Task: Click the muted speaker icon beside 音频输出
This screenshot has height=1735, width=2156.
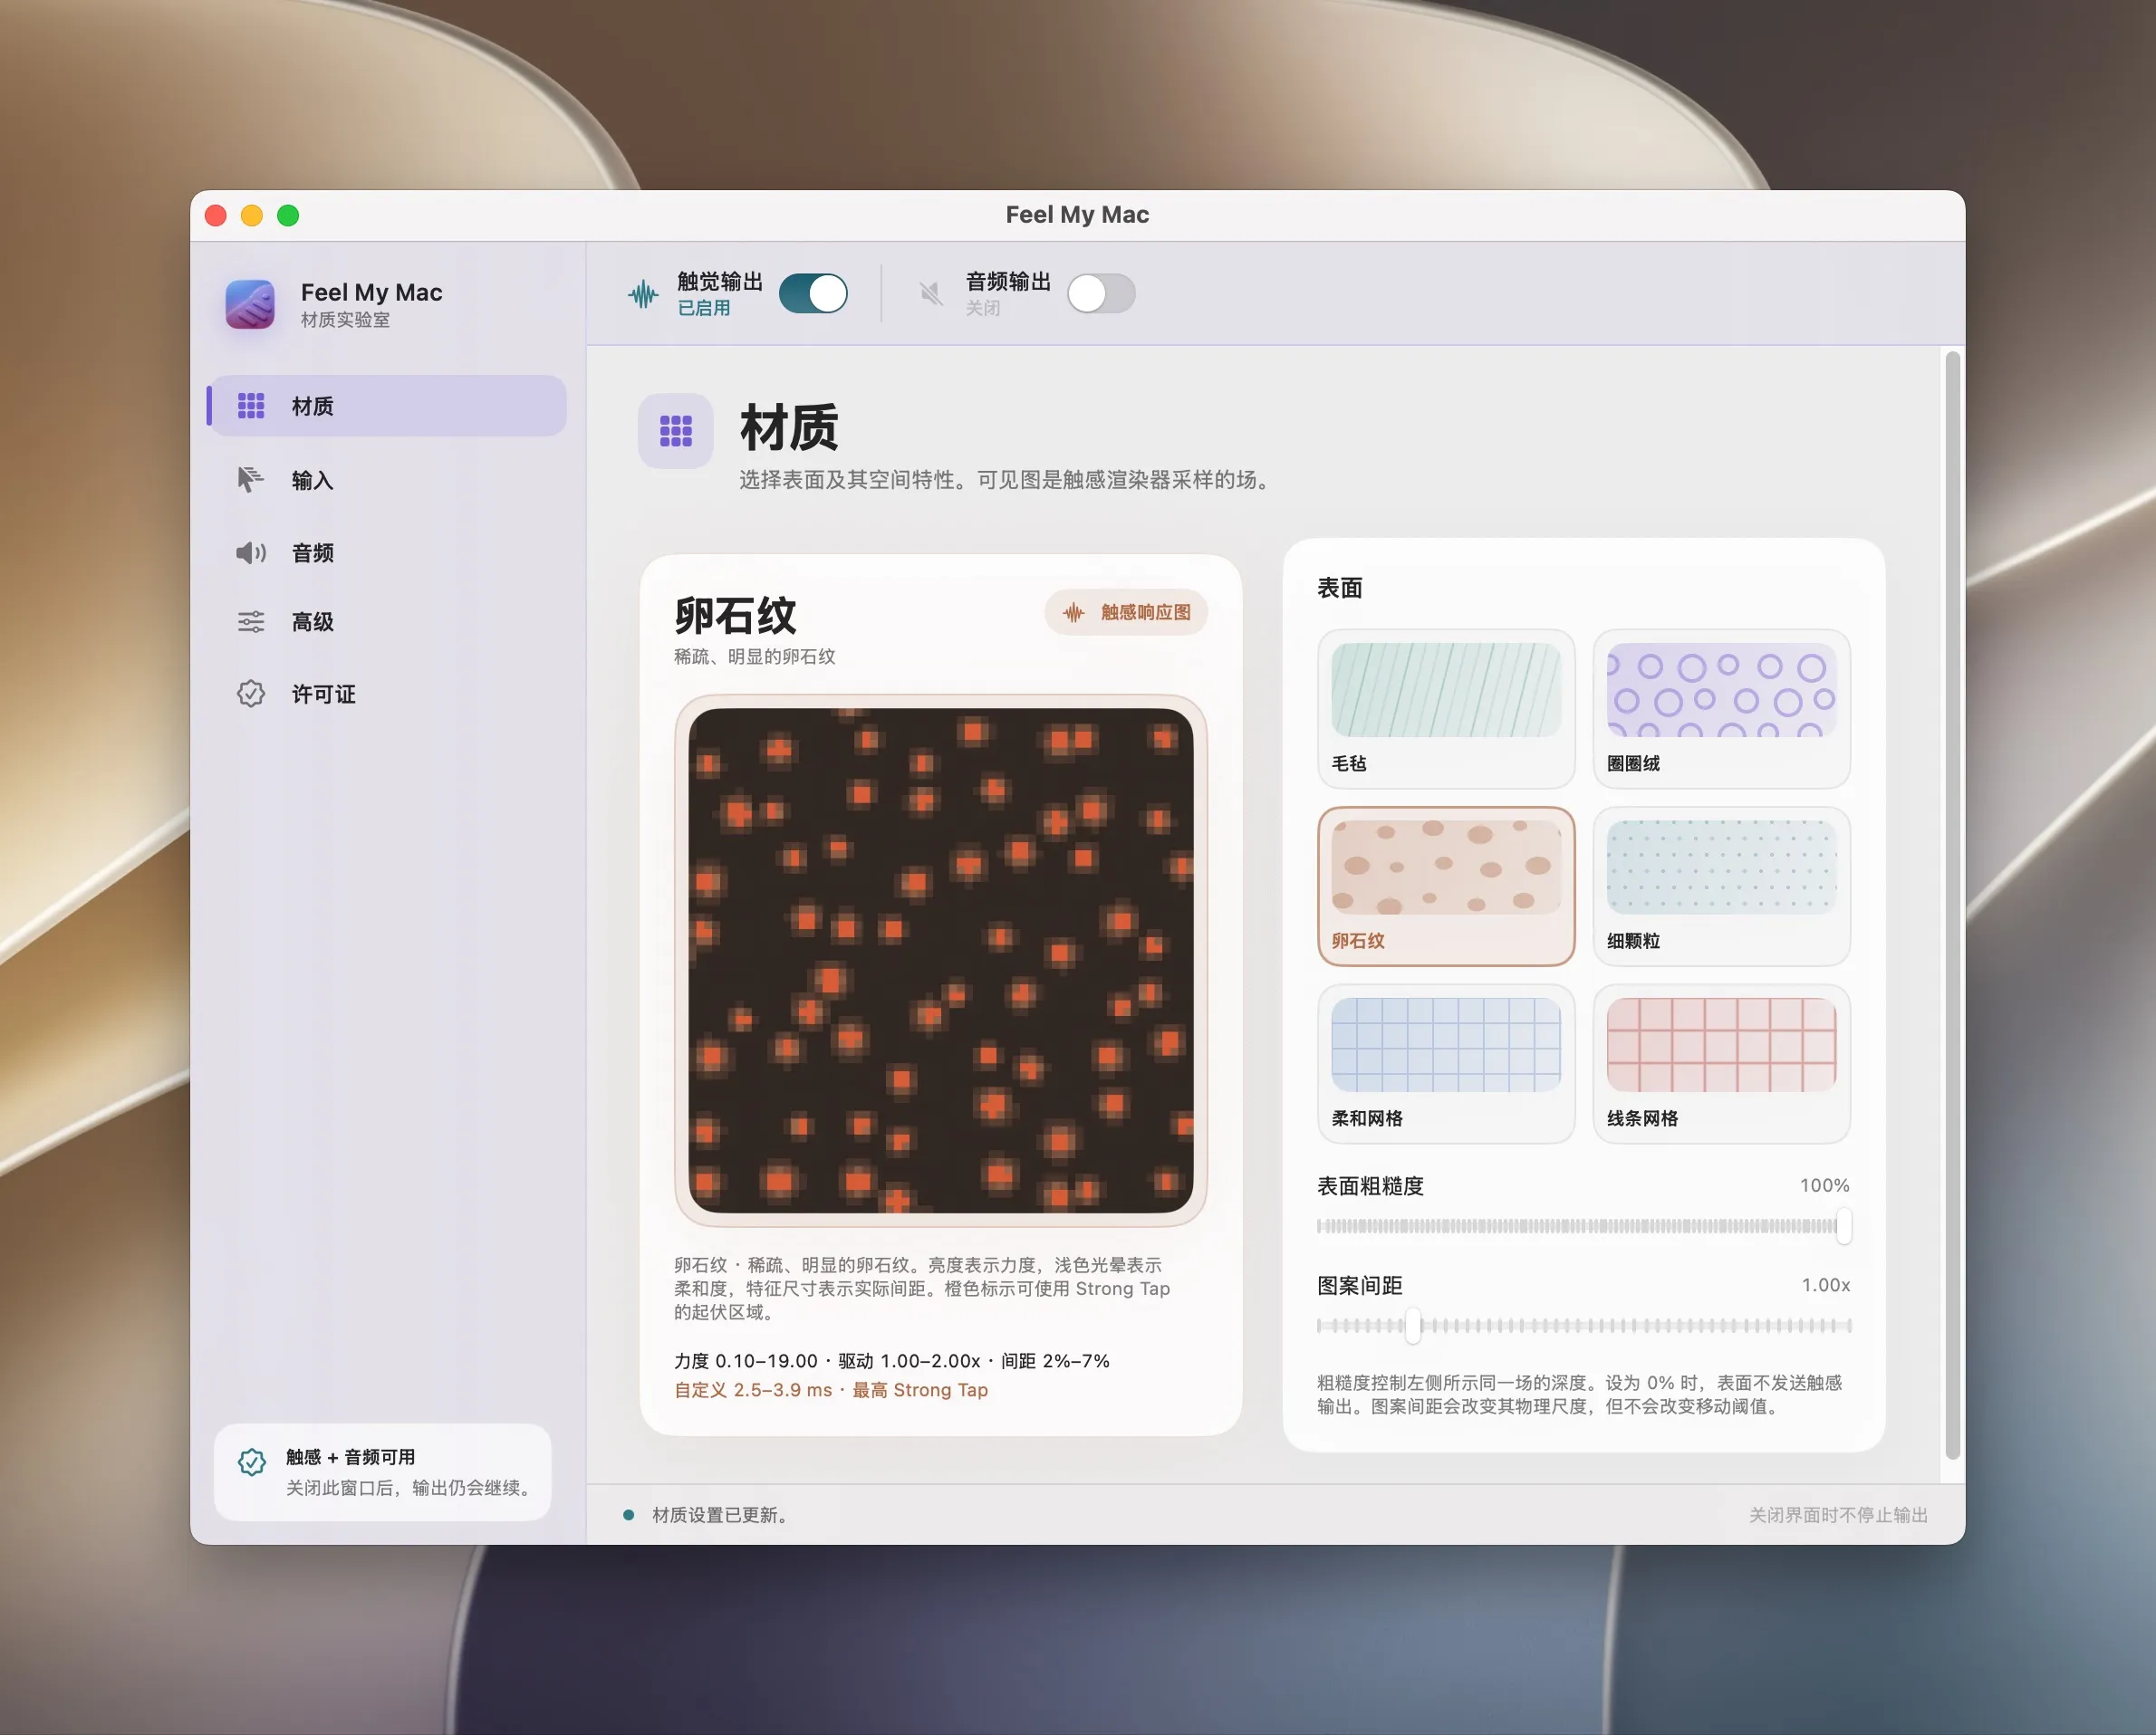Action: pos(931,293)
